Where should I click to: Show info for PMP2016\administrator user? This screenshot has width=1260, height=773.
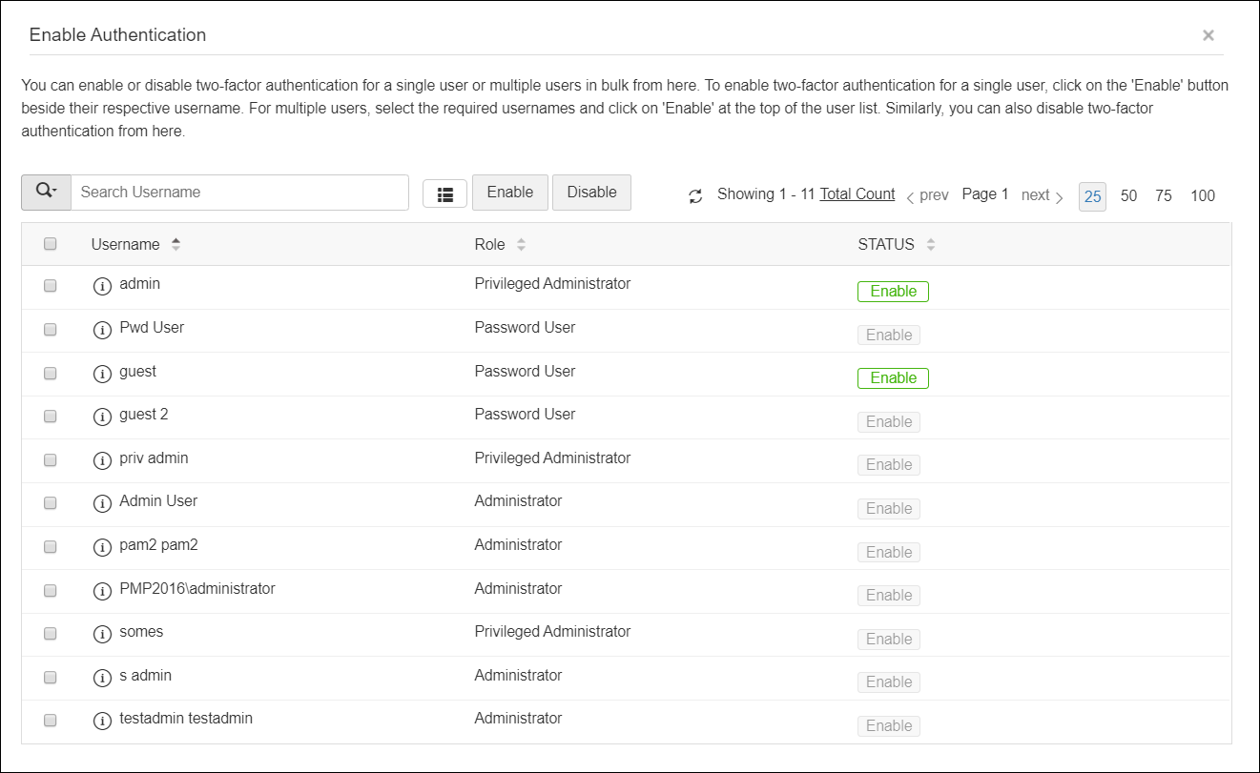click(102, 591)
